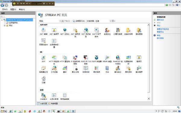Open the 应用程序设置 (Application Settings) feature
Viewport: 181px width, 113px height.
[x=54, y=43]
